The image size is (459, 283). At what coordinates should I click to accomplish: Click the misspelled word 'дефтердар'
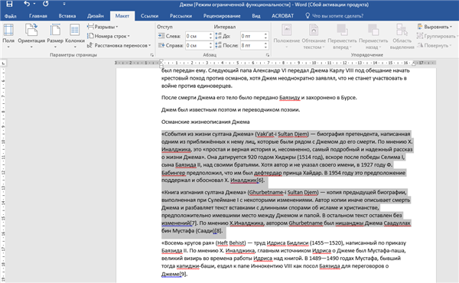pyautogui.click(x=268, y=173)
